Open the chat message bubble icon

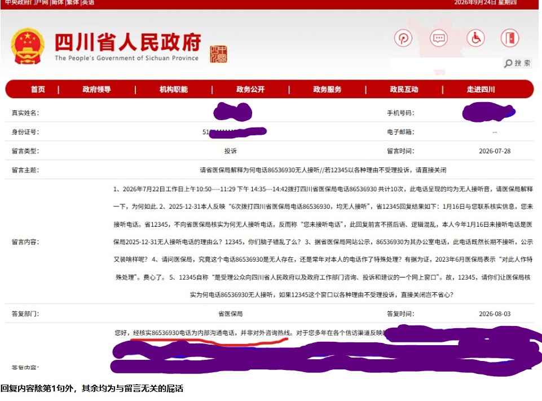point(439,38)
